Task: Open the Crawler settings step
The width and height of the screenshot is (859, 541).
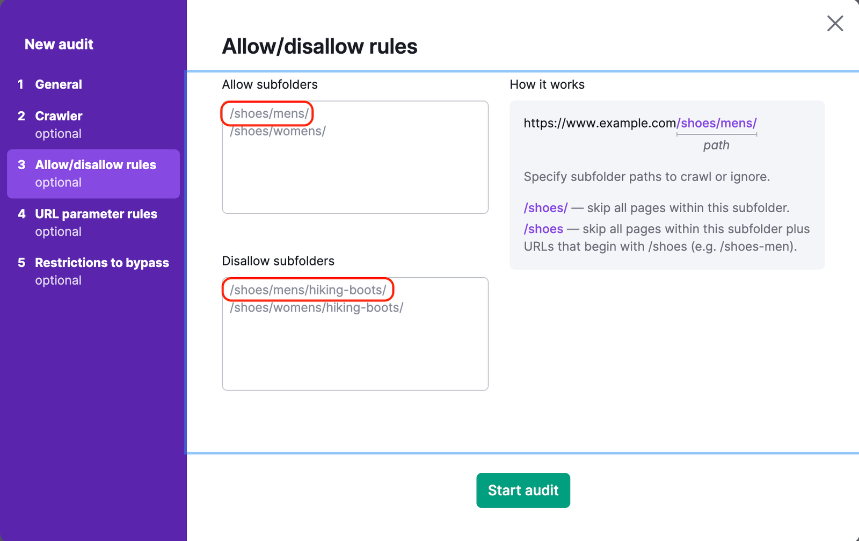Action: pos(59,116)
